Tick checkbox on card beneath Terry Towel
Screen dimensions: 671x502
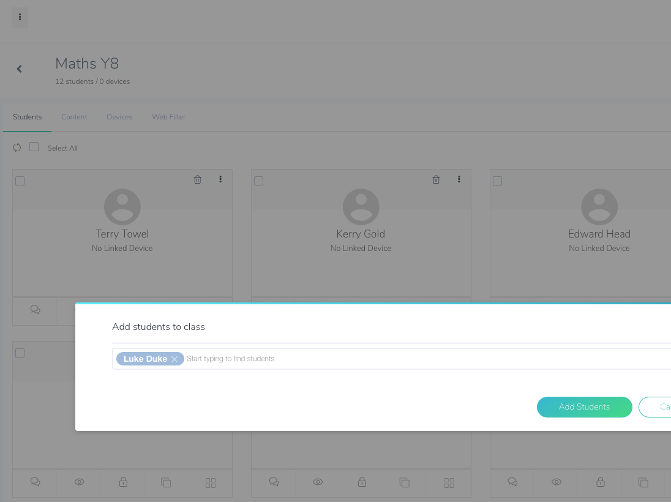click(x=20, y=353)
